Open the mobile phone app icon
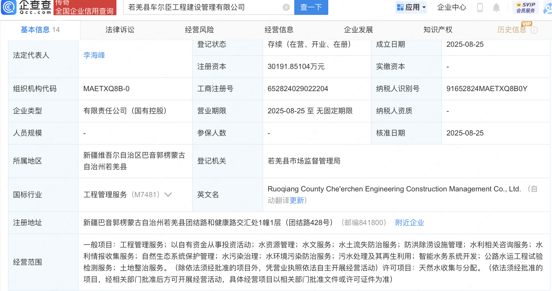This screenshot has width=552, height=291. click(x=480, y=7)
